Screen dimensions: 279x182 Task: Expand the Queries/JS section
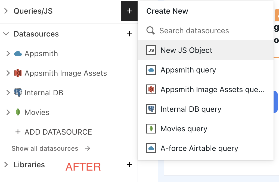[x=6, y=11]
